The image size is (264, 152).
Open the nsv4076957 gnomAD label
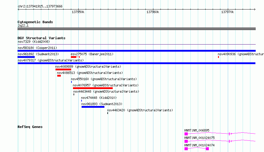[x=106, y=85]
